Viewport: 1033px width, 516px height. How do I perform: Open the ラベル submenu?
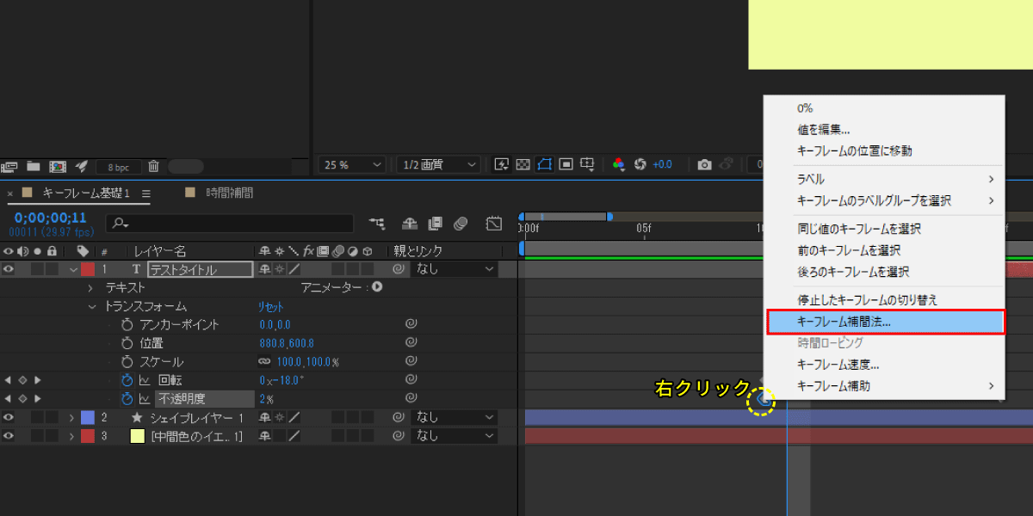click(x=885, y=179)
